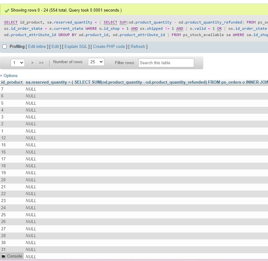Click the OR keyword in query

click(x=219, y=29)
